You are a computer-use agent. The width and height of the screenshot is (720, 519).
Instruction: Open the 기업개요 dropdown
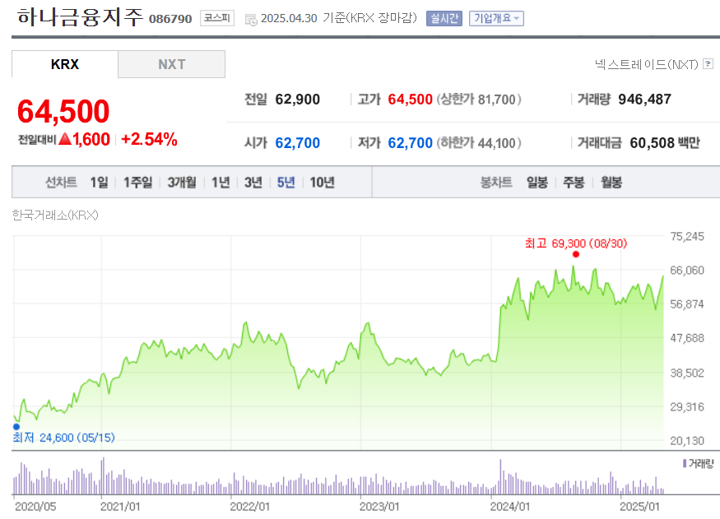tap(496, 18)
